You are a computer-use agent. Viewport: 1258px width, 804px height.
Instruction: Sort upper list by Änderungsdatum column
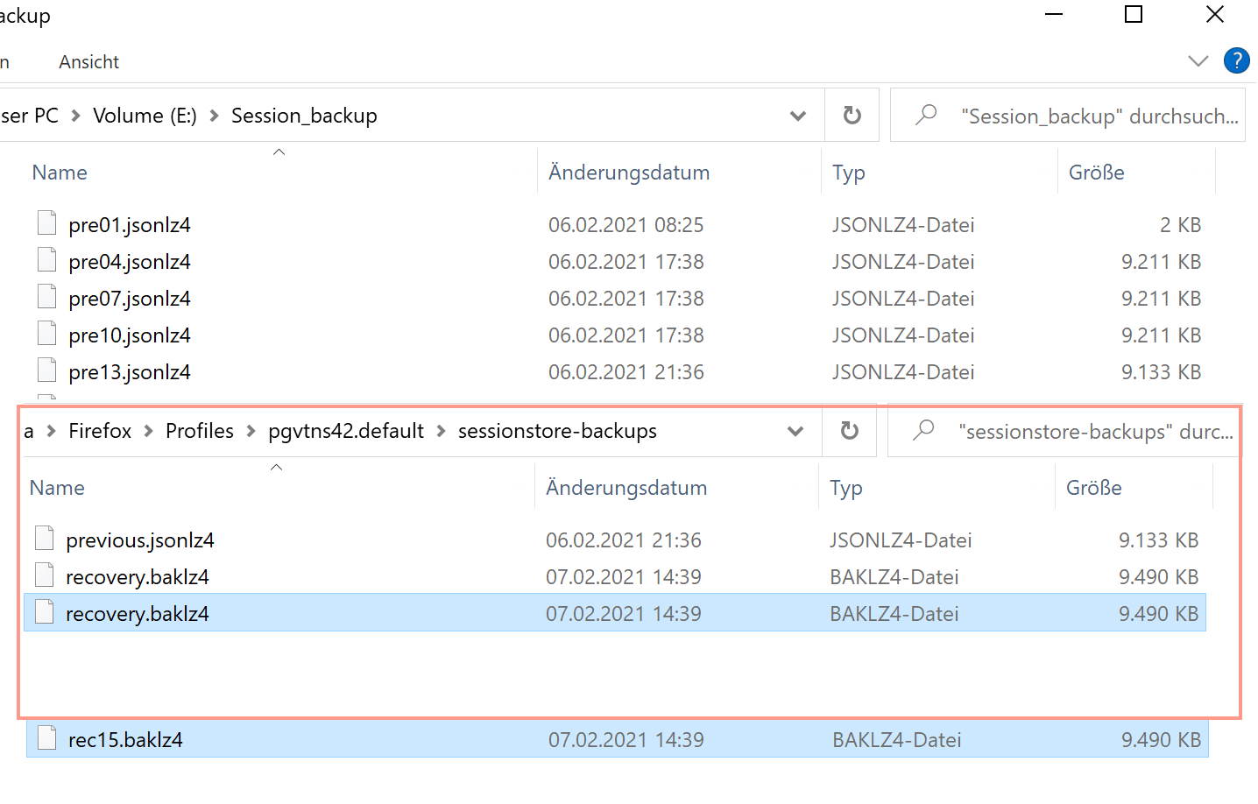click(x=629, y=173)
